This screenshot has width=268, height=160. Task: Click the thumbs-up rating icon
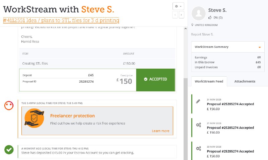tap(210, 17)
